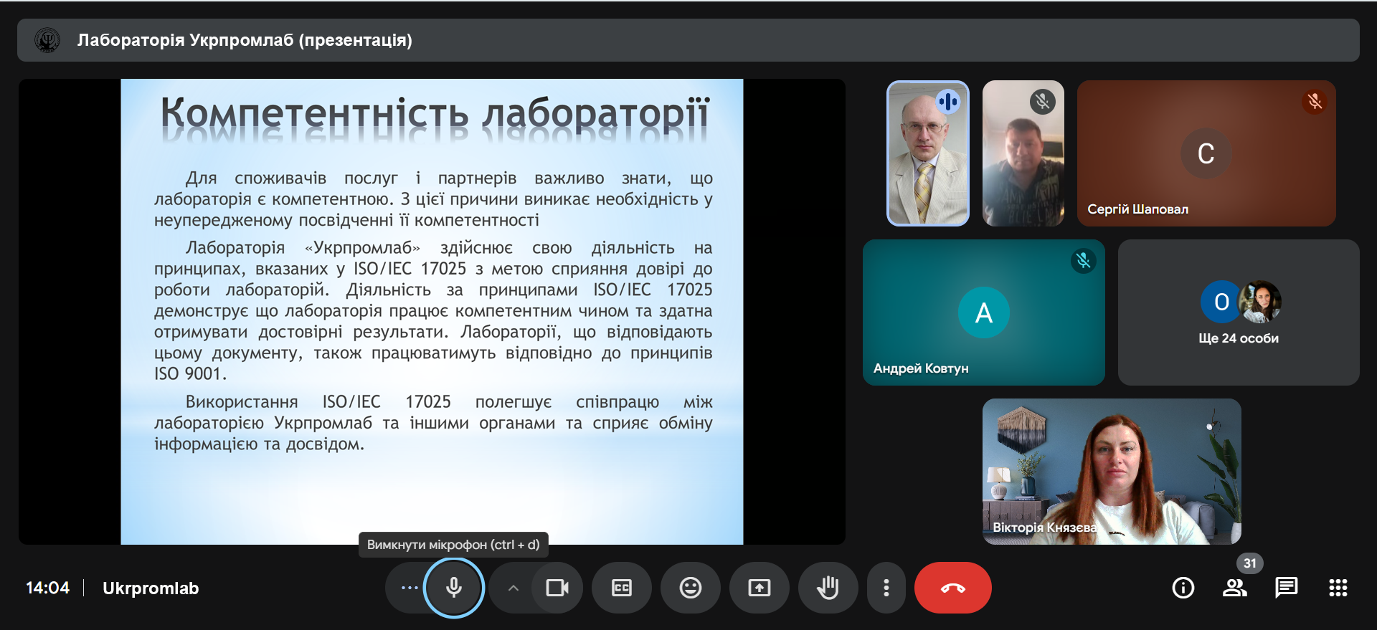Open the Ще 24 особи tile
This screenshot has height=630, width=1377.
[x=1239, y=312]
